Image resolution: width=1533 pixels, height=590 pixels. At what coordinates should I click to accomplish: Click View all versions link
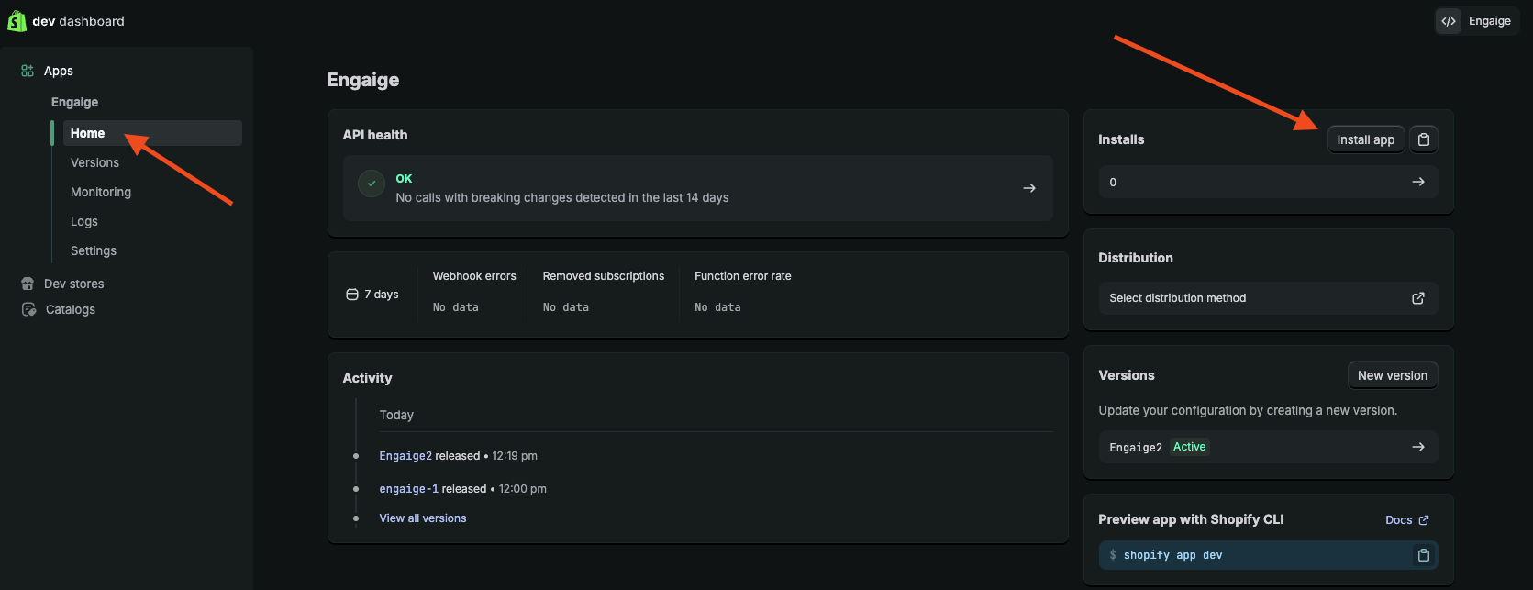(x=423, y=518)
